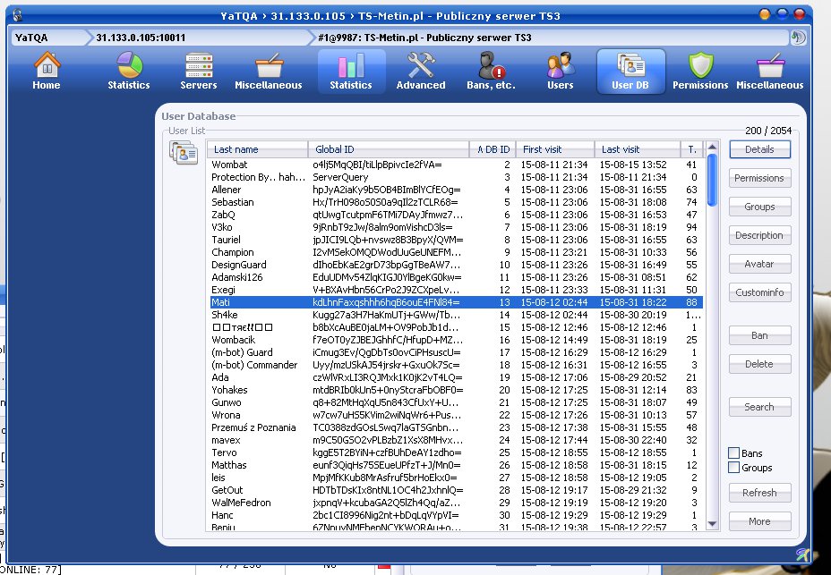Click the scrollbar down arrow

pos(712,524)
